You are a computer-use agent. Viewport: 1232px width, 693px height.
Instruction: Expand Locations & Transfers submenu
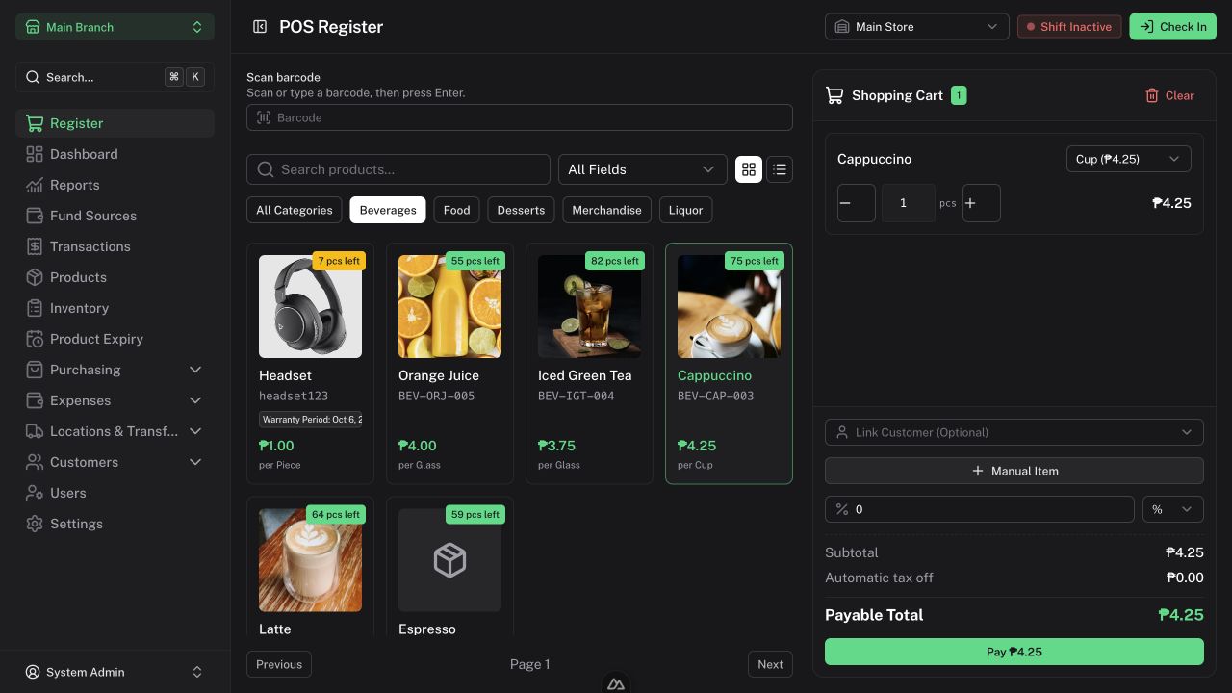(115, 431)
